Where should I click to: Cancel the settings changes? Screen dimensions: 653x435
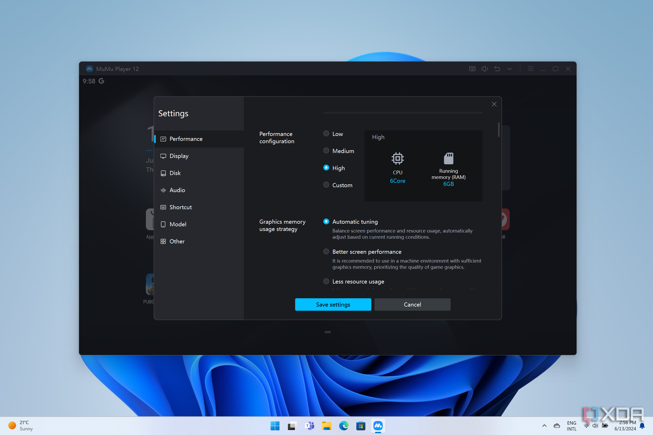click(412, 304)
